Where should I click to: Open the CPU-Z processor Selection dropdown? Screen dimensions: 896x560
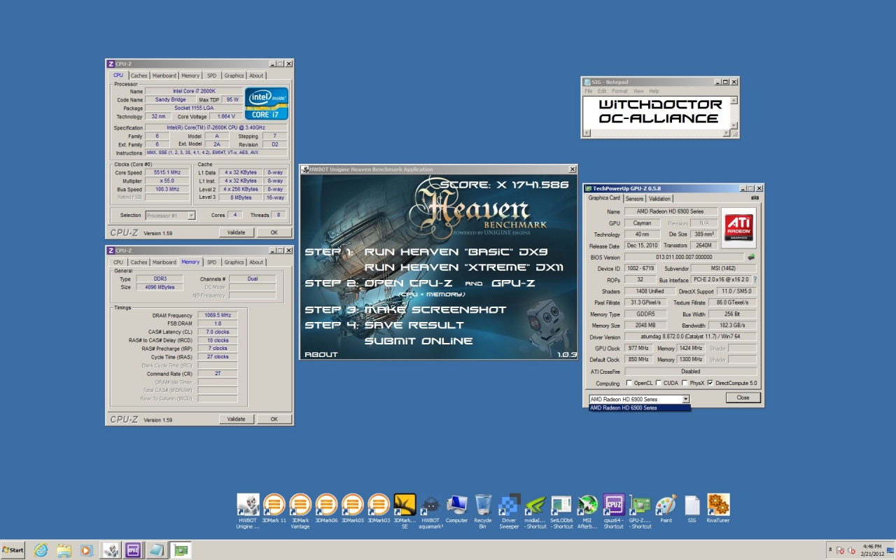(x=191, y=216)
